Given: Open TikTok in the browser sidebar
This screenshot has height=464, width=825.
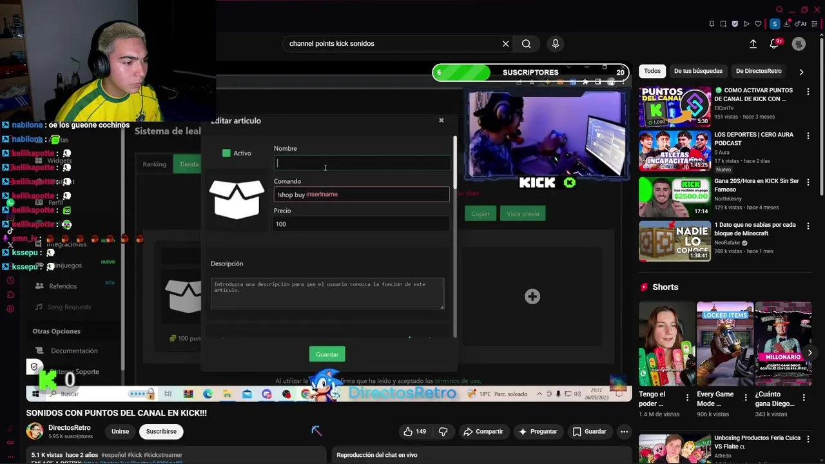Looking at the screenshot, I should [x=10, y=231].
